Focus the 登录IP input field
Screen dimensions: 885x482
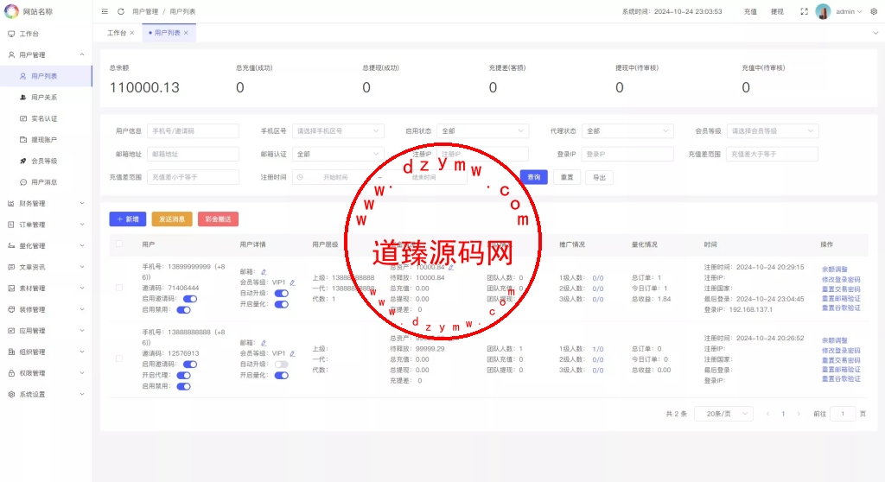coord(627,154)
